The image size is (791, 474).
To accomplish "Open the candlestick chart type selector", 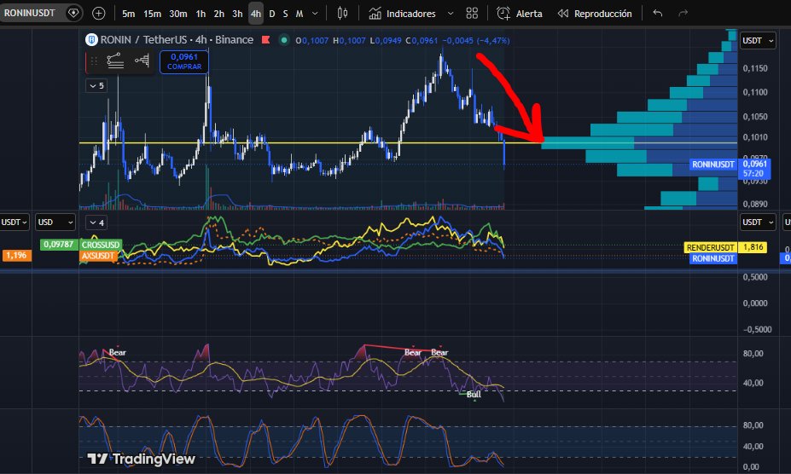I will coord(342,13).
